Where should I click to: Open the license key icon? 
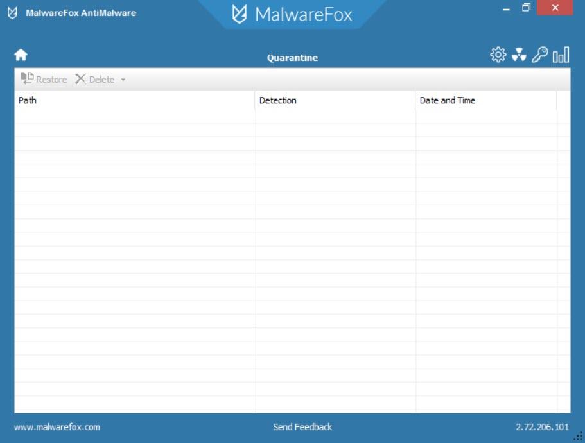pyautogui.click(x=539, y=55)
